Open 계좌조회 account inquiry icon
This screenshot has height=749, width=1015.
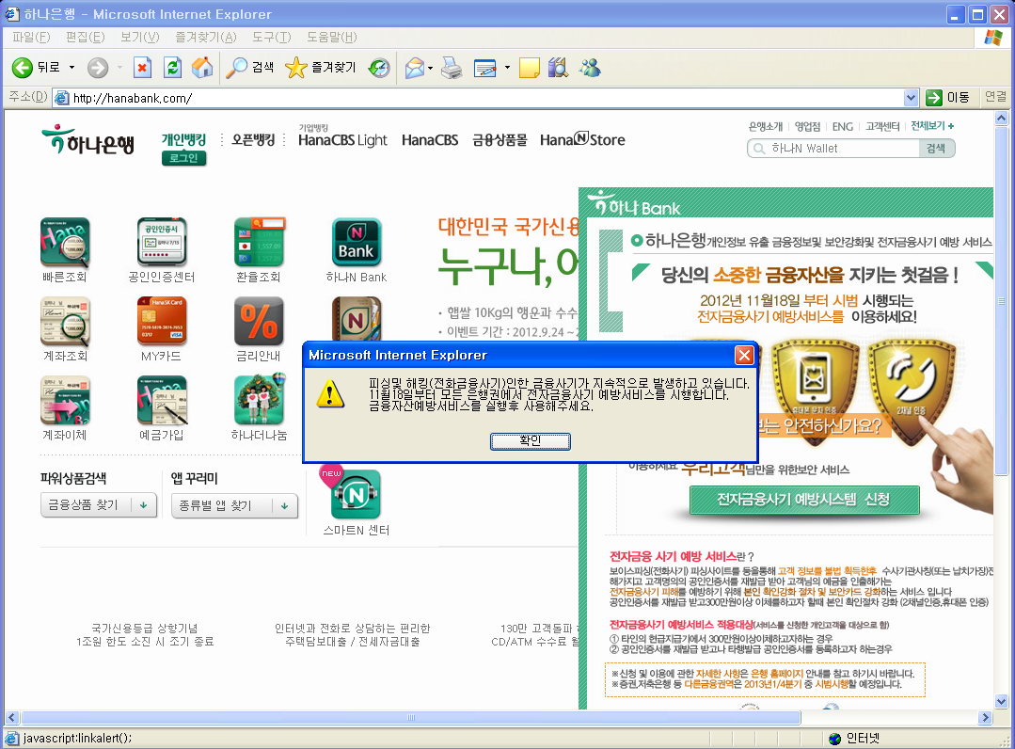coord(65,322)
